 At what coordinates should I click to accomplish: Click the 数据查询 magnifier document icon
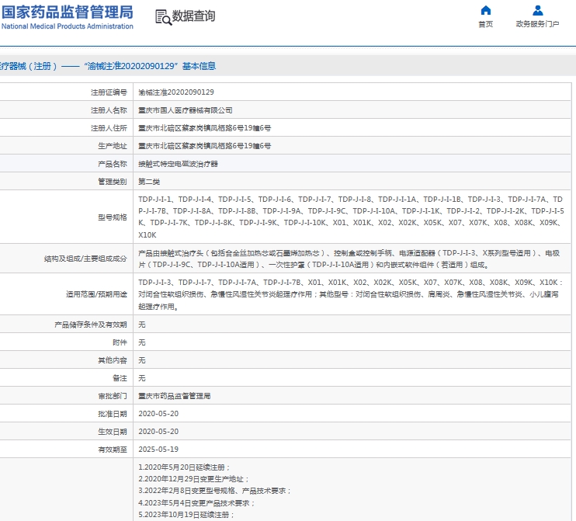click(x=163, y=17)
